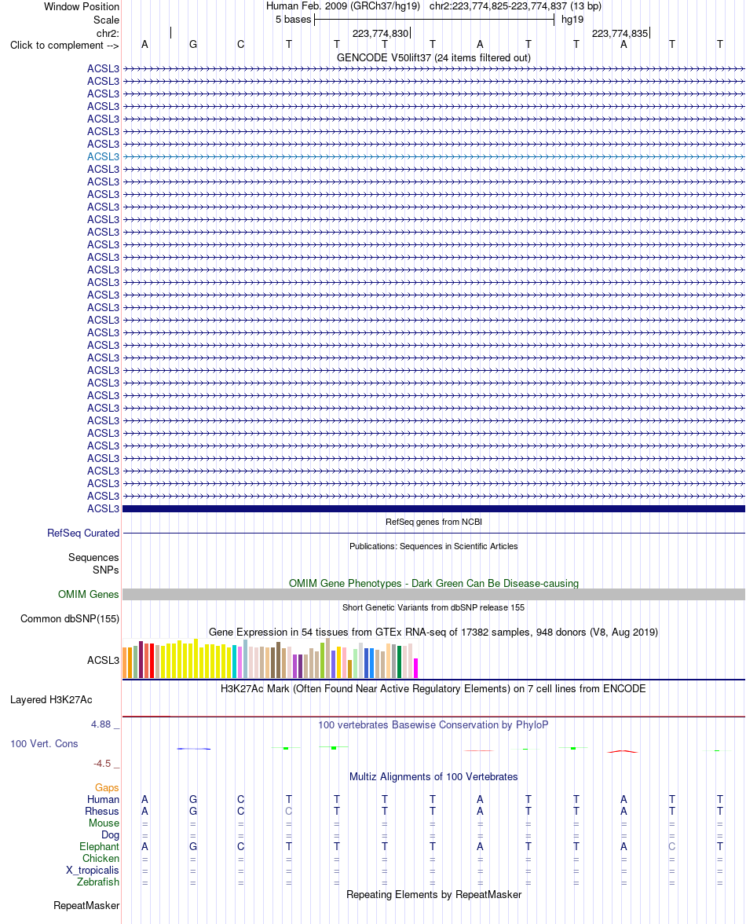Click the C base in the top sequence row
This screenshot has width=746, height=924.
pyautogui.click(x=241, y=45)
